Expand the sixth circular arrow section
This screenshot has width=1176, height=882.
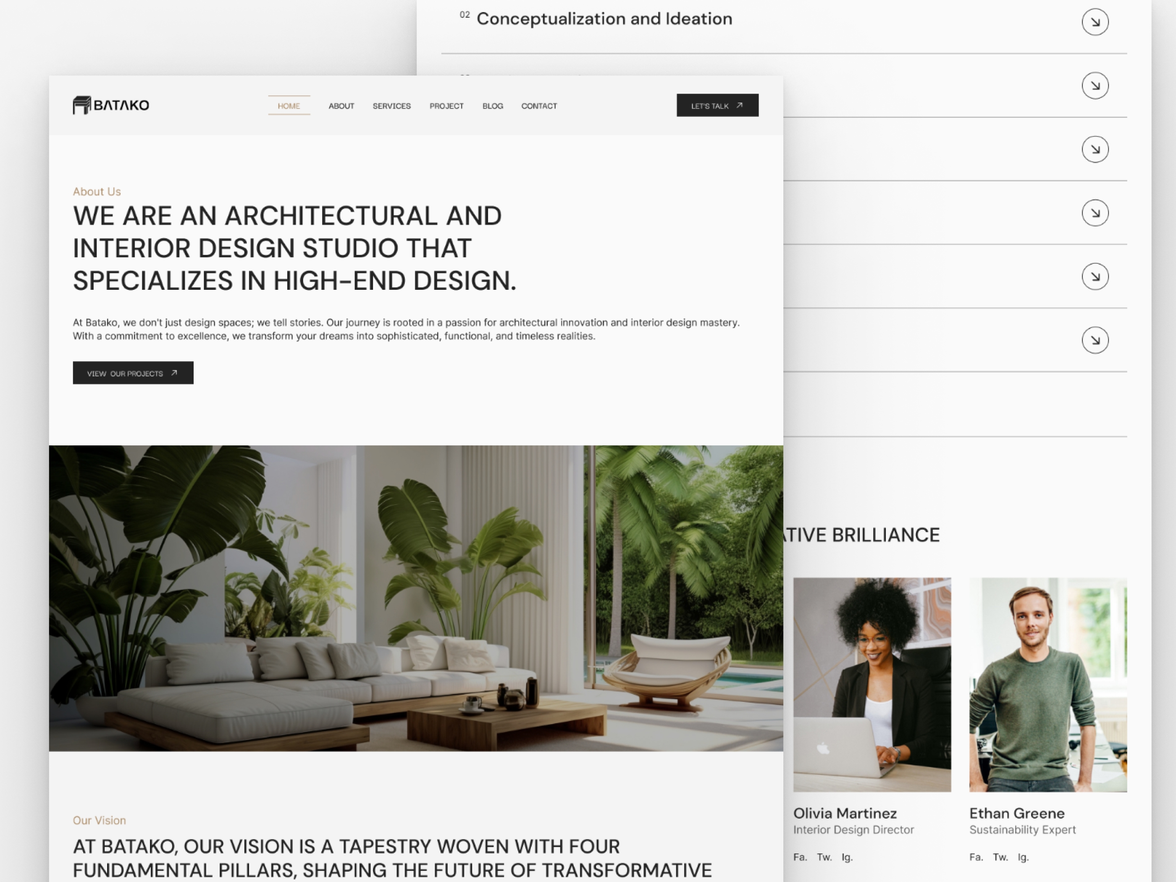point(1094,339)
